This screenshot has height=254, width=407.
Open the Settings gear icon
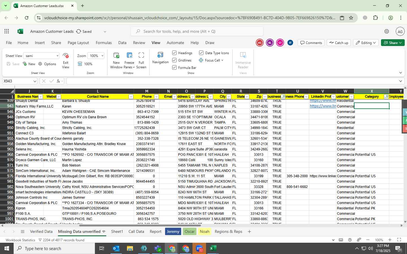pyautogui.click(x=387, y=31)
